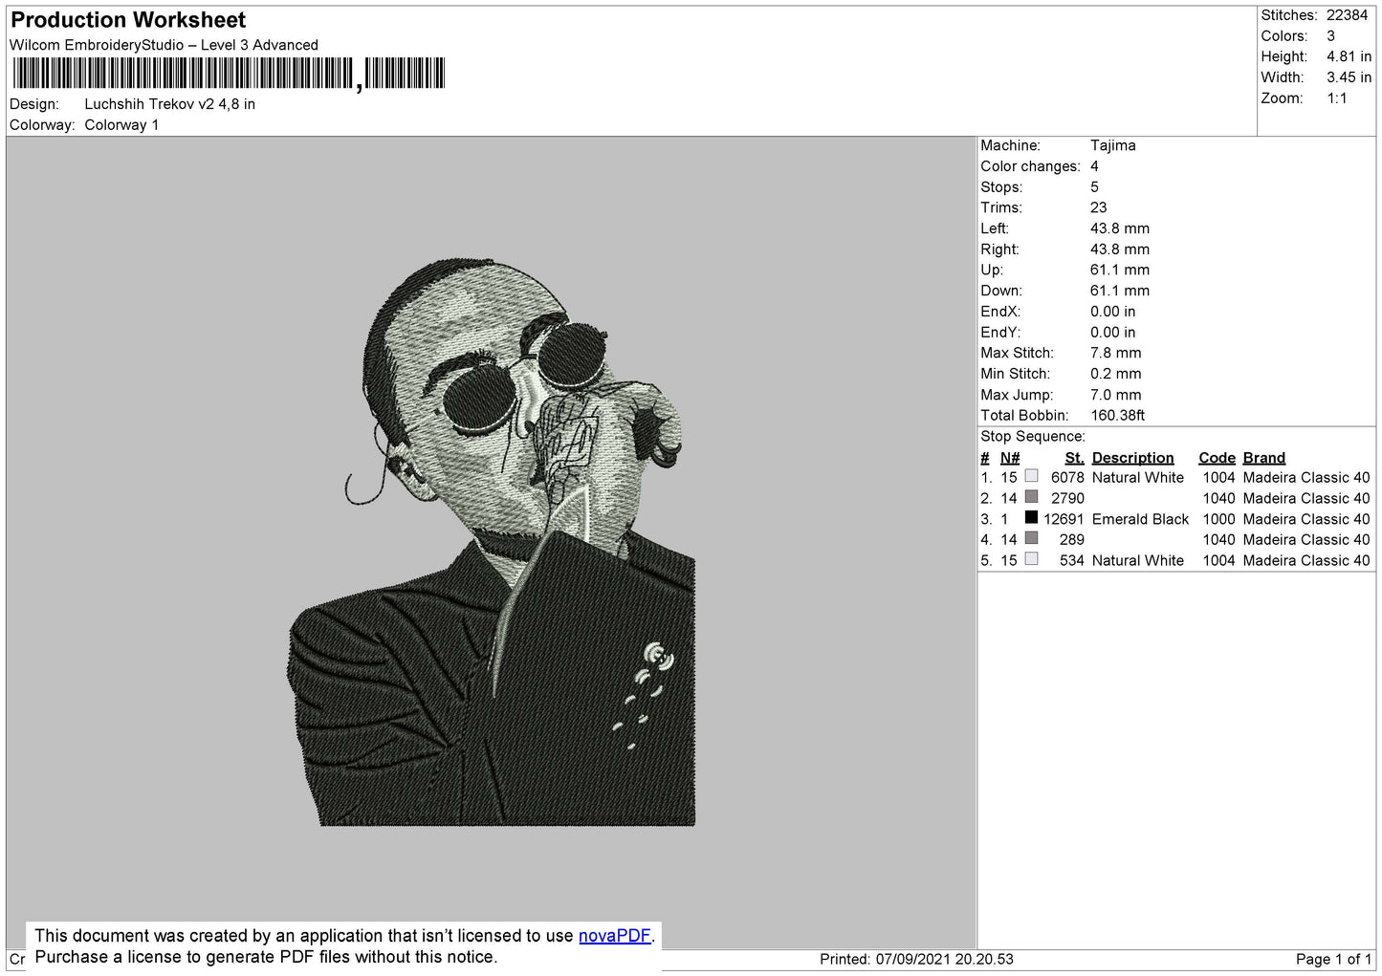Click the Stitches value 22384
The image size is (1382, 976).
[x=1347, y=15]
